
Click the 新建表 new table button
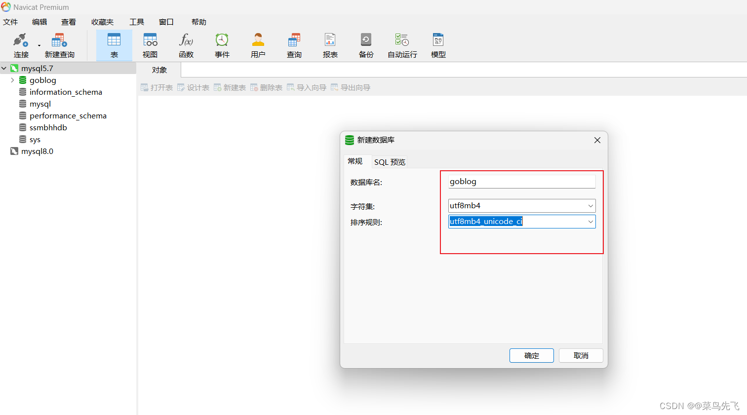(230, 87)
